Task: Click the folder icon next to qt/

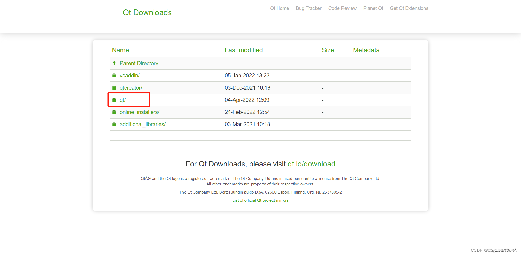Action: pyautogui.click(x=115, y=100)
